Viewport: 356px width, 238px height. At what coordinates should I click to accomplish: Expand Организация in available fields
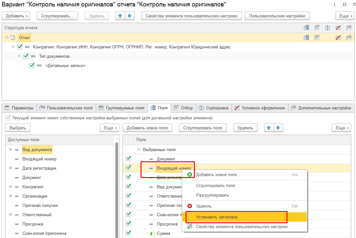click(10, 196)
